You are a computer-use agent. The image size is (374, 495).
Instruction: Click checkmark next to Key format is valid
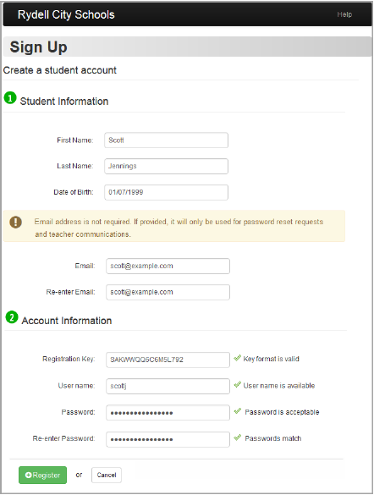(237, 358)
